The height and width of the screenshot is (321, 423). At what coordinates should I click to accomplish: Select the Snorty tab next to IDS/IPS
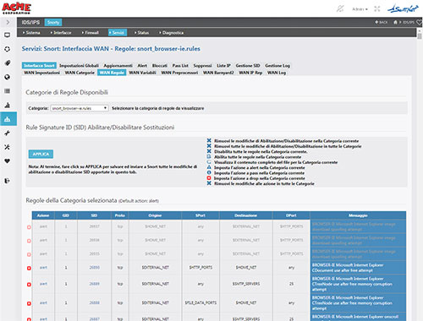(x=53, y=22)
